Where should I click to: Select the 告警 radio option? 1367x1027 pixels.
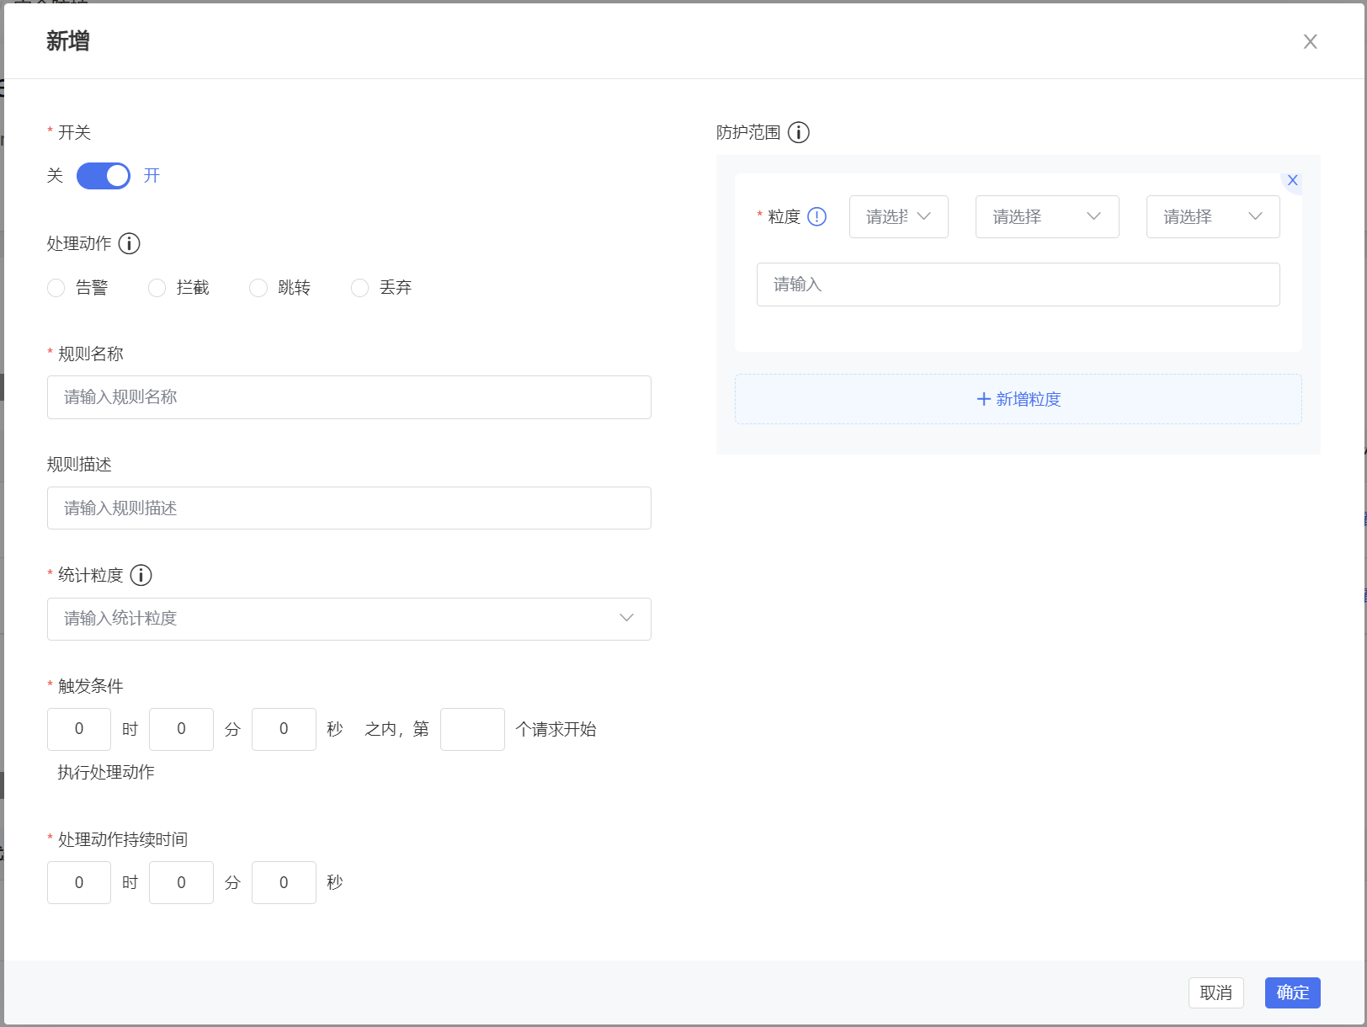pos(56,288)
